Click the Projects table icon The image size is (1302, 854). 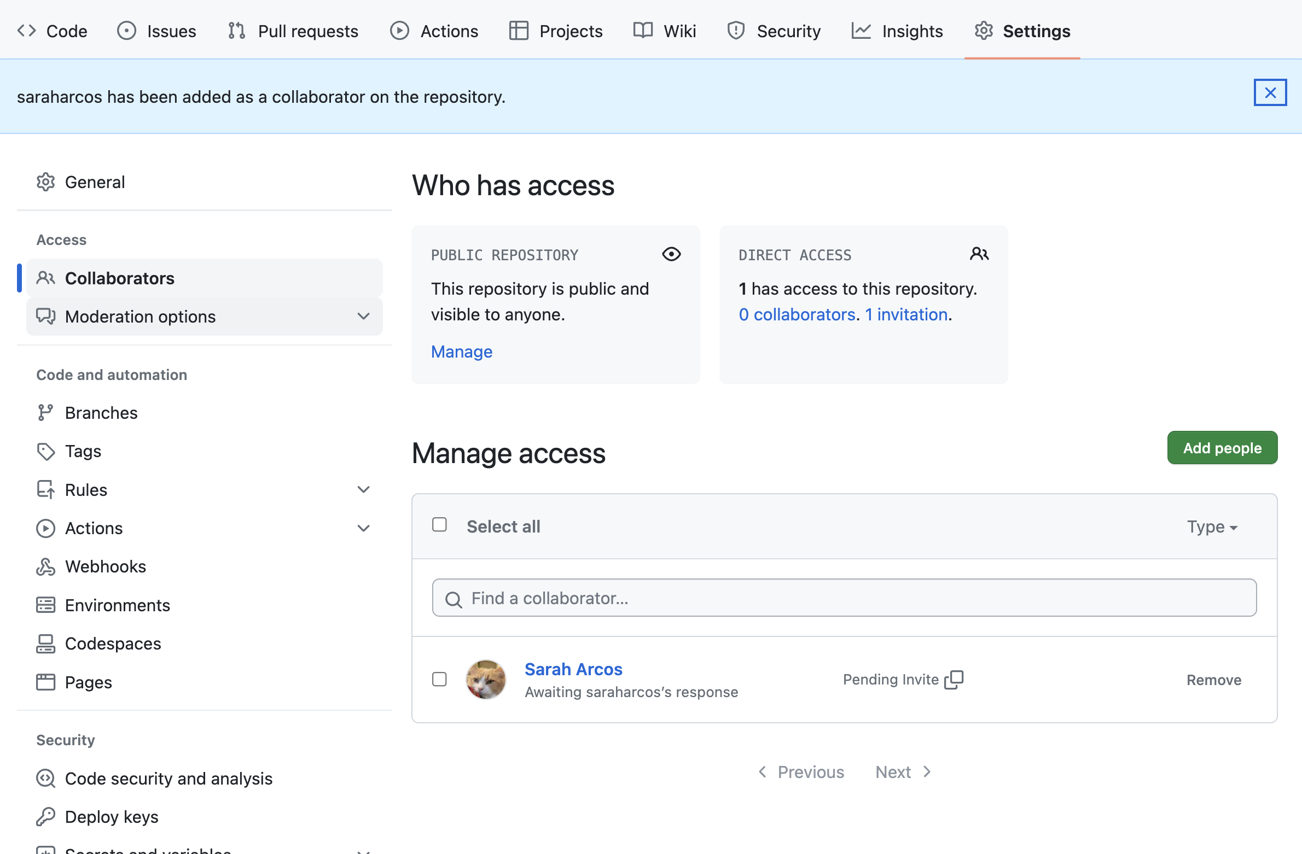point(519,31)
